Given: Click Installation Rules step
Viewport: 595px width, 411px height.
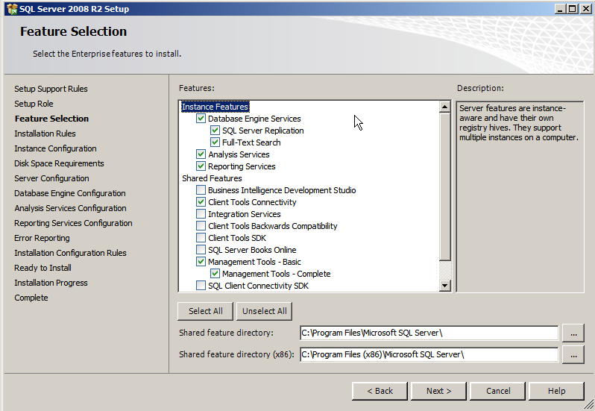Looking at the screenshot, I should coord(45,134).
